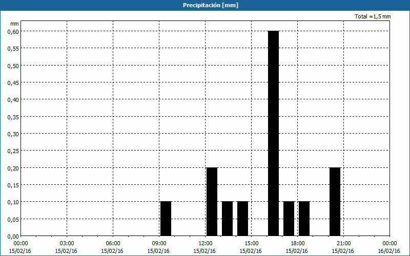The width and height of the screenshot is (410, 256).
Task: Click the 0,55 y-axis label
Action: click(x=13, y=48)
